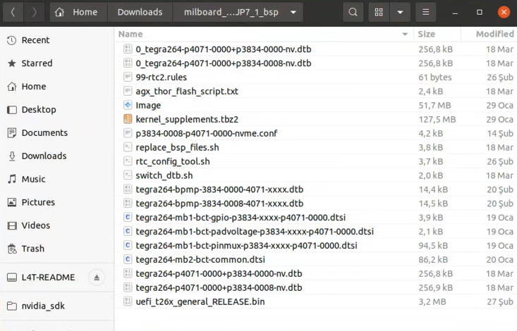Click the Home path bar segment
Screen dimensions: 517x331
click(78, 12)
